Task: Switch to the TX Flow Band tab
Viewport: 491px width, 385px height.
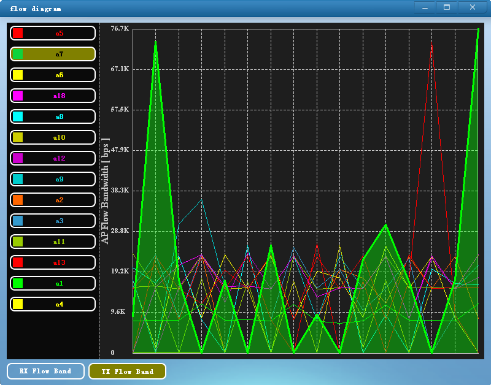Action: coord(128,372)
